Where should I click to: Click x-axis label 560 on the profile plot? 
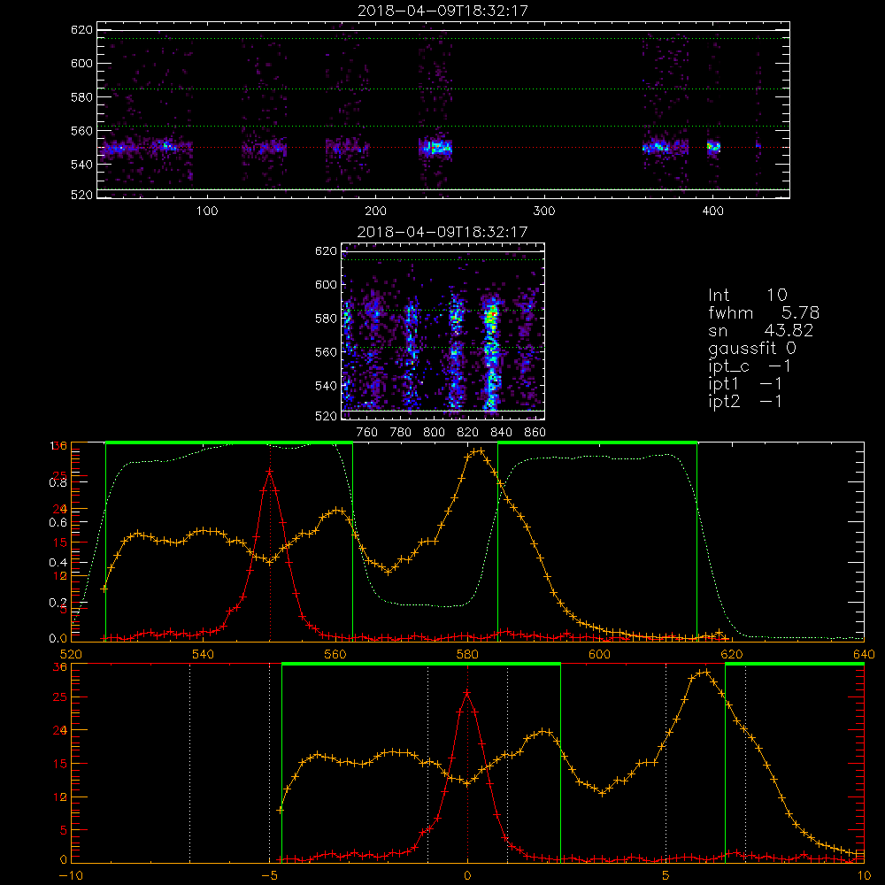(335, 655)
